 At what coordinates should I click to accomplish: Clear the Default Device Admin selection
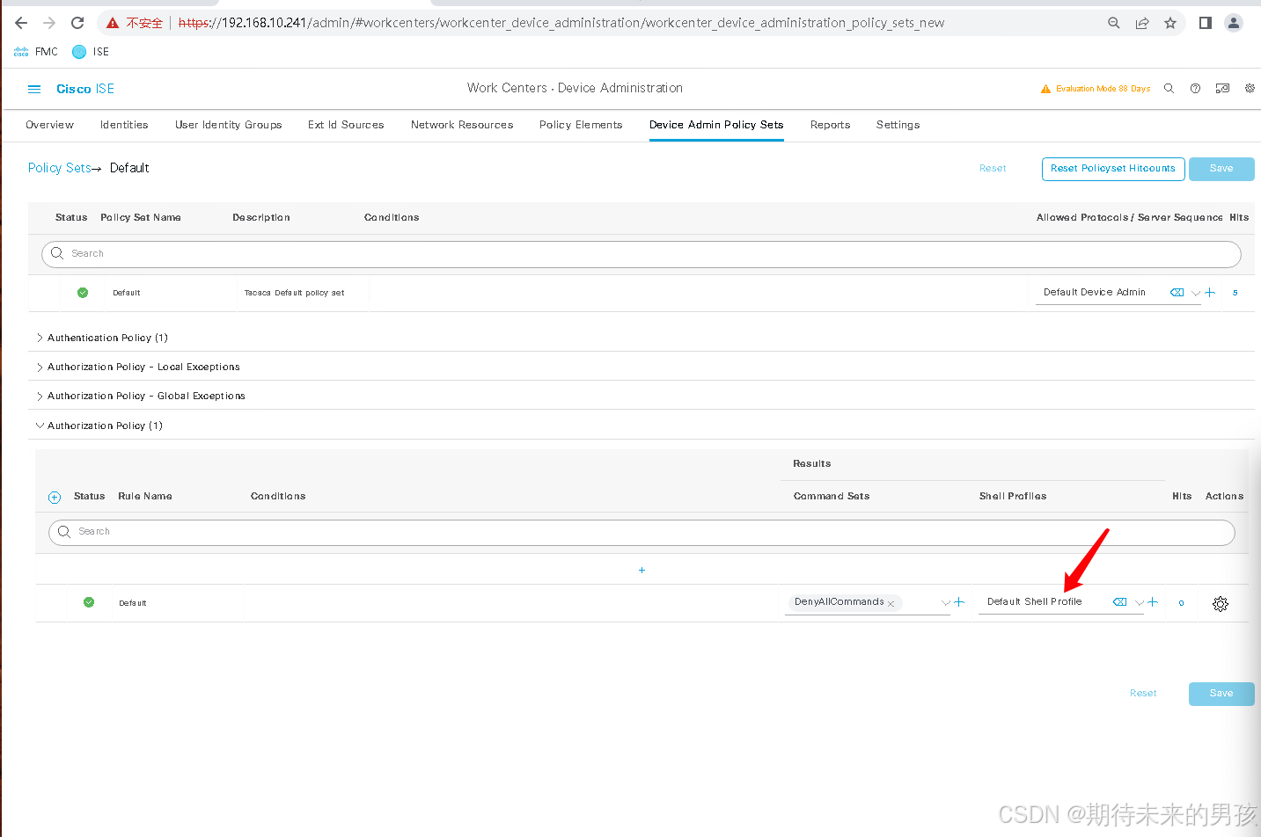[1177, 293]
